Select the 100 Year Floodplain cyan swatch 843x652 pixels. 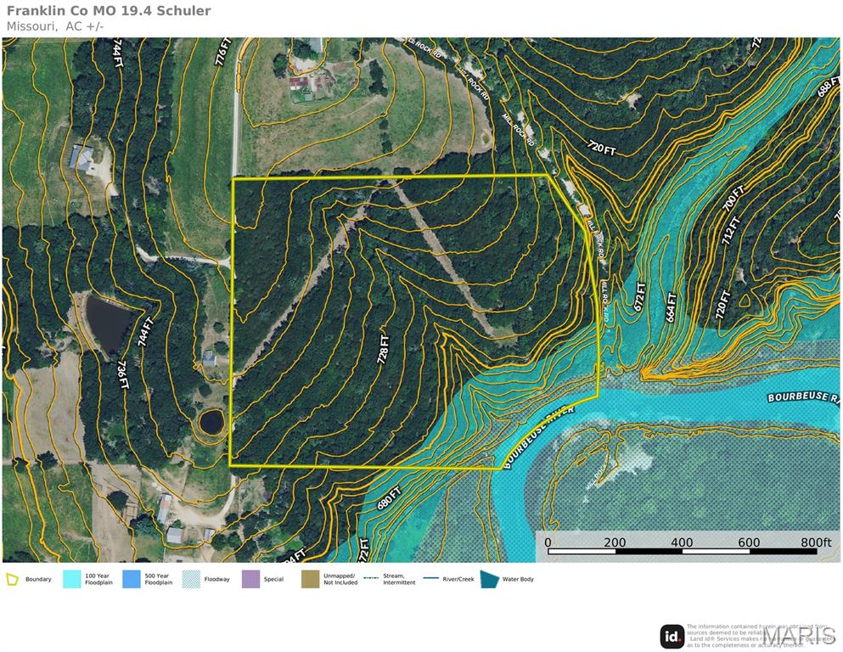point(72,579)
